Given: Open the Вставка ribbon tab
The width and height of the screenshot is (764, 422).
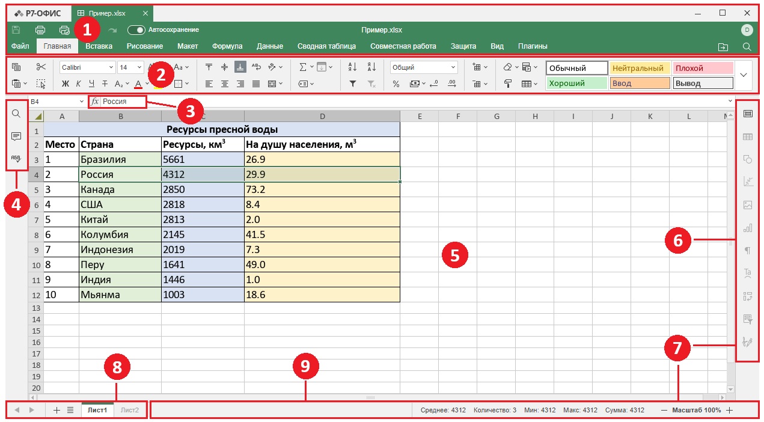Looking at the screenshot, I should click(99, 46).
